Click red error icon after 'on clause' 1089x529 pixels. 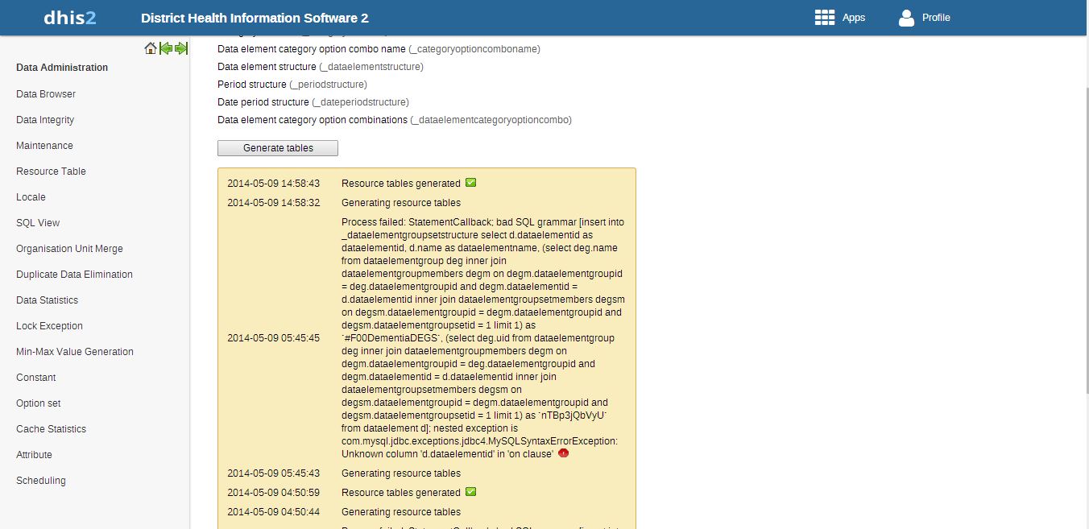pyautogui.click(x=563, y=453)
